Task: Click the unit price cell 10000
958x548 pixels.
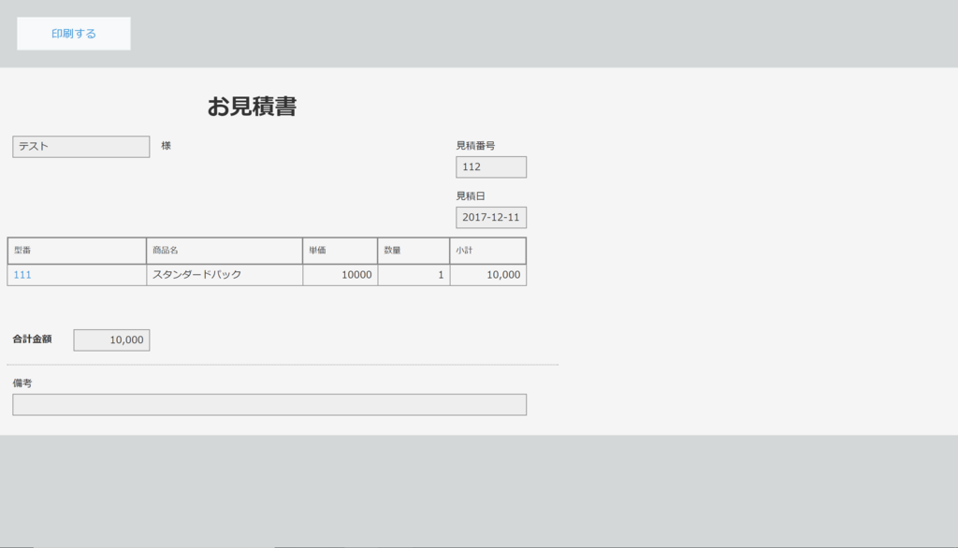Action: [341, 275]
